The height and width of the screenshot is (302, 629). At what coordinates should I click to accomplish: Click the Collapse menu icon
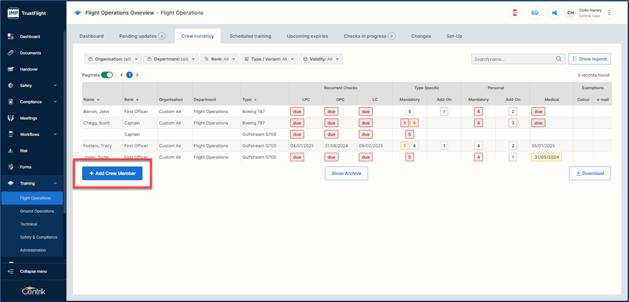(x=11, y=271)
